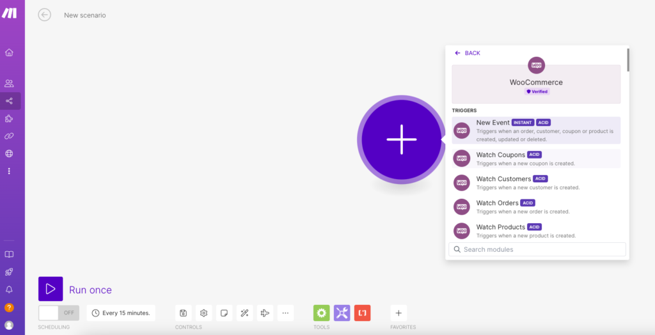The height and width of the screenshot is (335, 655).
Task: Click the large purple plus module circle
Action: click(x=402, y=139)
